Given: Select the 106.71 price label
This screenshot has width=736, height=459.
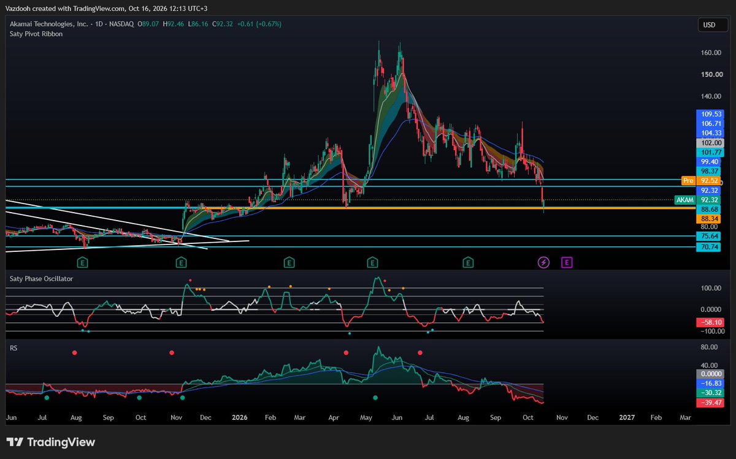Looking at the screenshot, I should click(x=709, y=123).
